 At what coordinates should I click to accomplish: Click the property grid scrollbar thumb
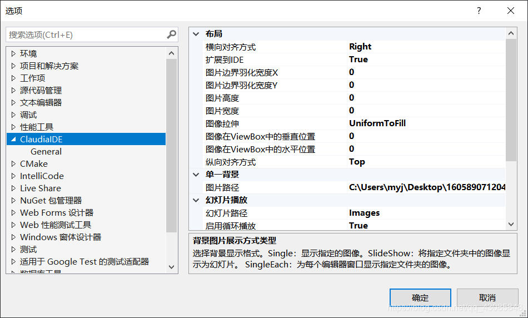(511, 100)
